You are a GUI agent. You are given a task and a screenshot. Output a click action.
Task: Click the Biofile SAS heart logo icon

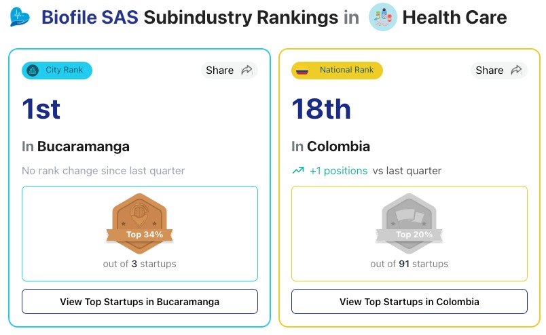[20, 17]
